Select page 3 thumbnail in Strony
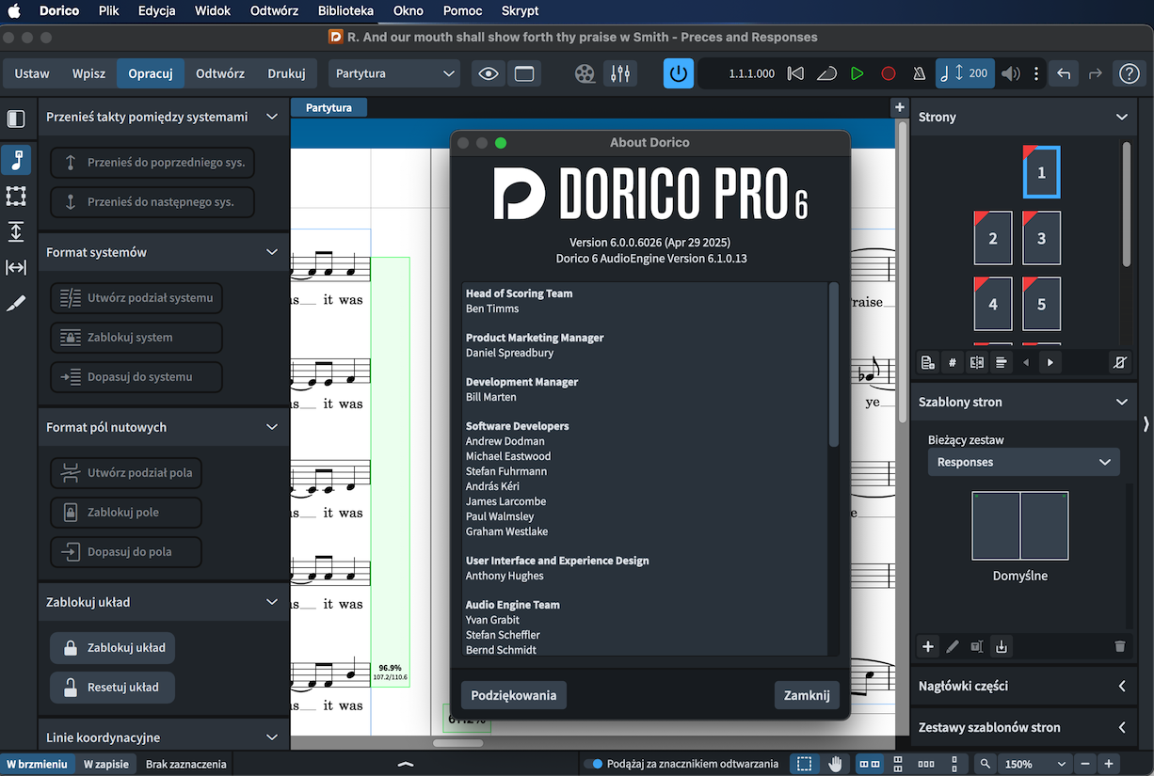 [x=1041, y=238]
